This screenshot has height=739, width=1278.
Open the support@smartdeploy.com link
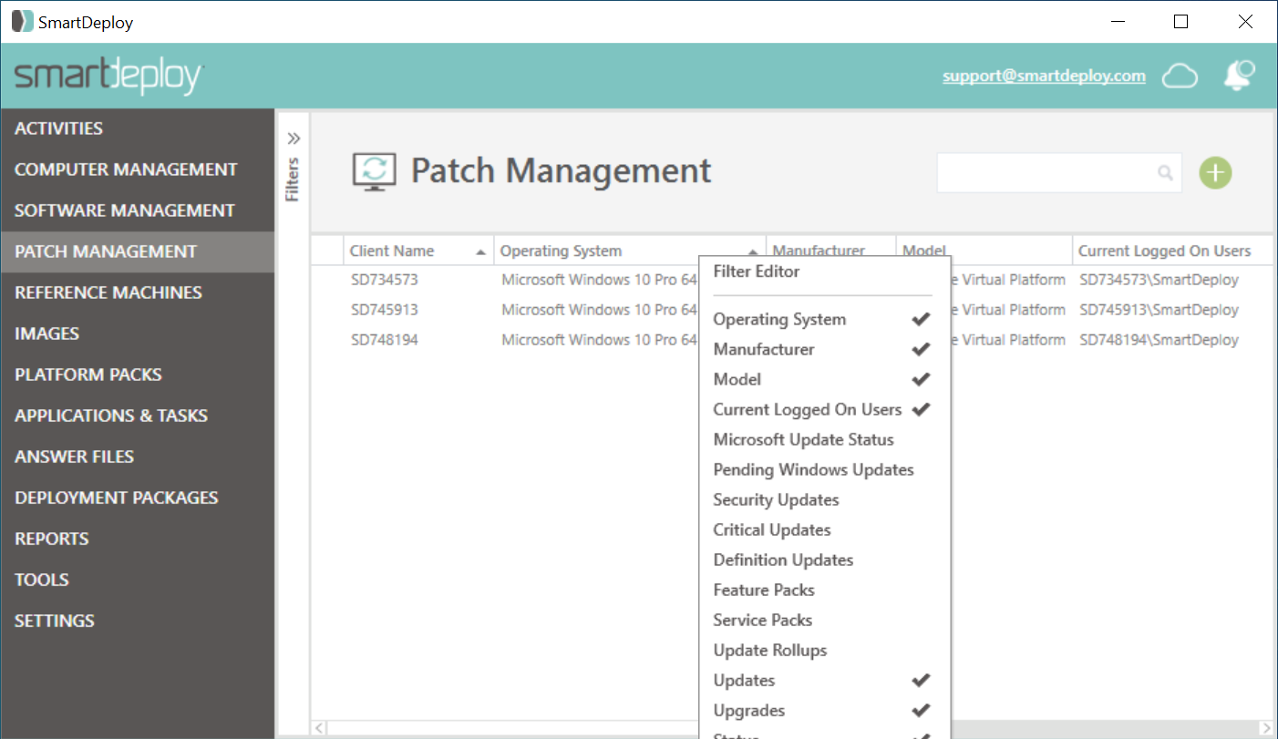[1044, 76]
